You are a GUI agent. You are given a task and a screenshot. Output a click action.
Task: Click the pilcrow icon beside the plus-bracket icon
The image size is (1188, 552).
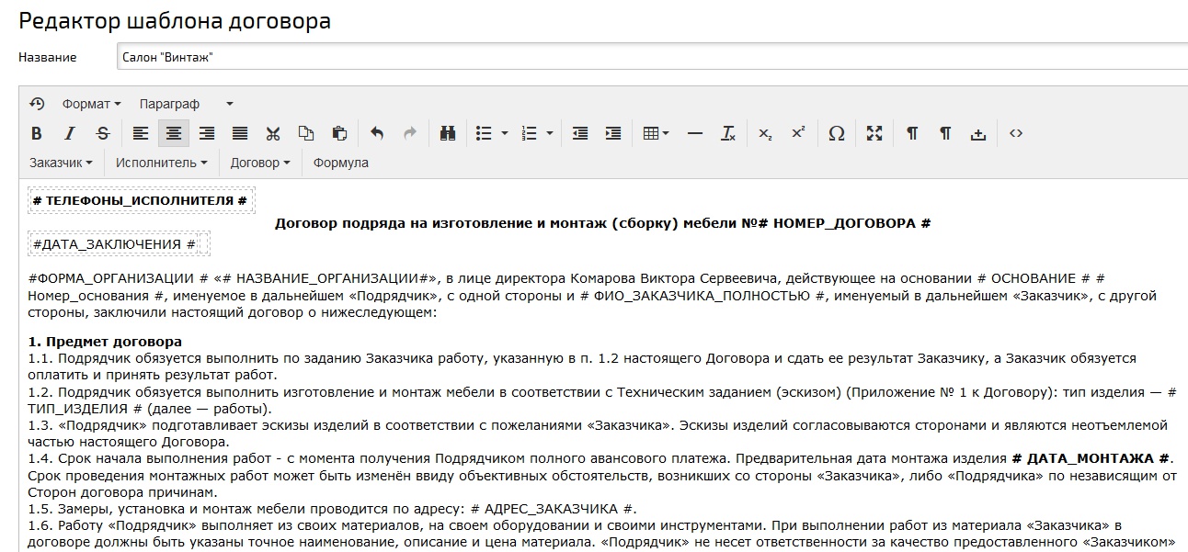point(945,134)
